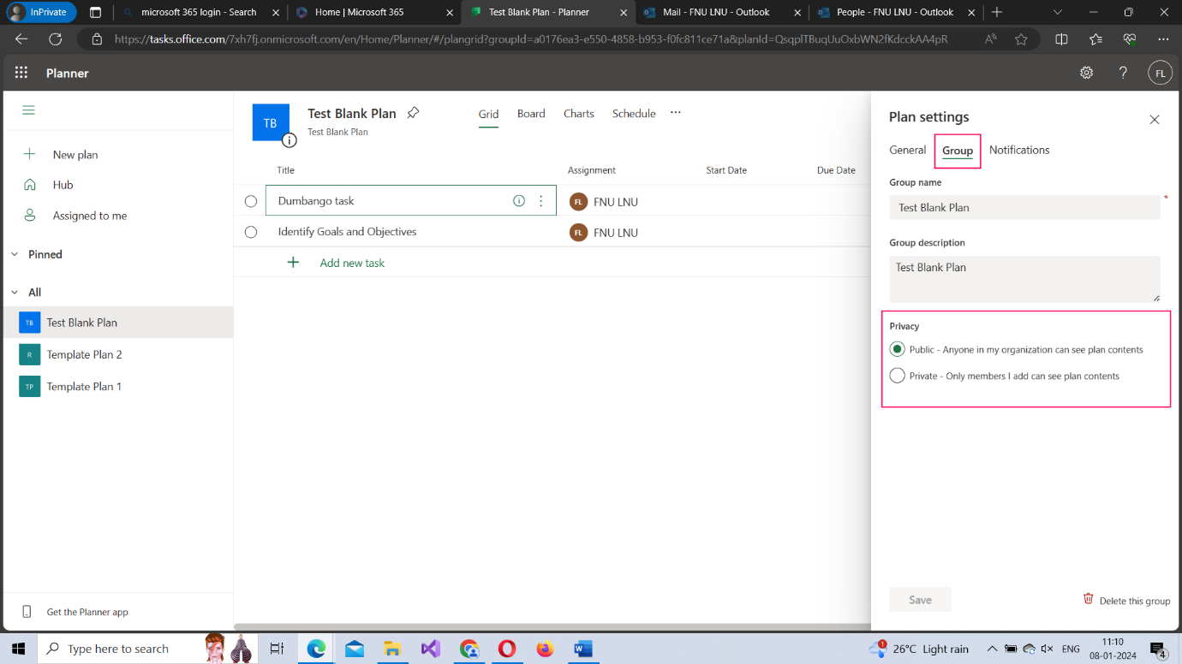The image size is (1182, 664).
Task: Click the trash icon for Delete this group
Action: (x=1089, y=599)
